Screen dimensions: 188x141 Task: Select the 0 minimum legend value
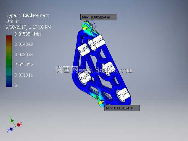[16, 85]
